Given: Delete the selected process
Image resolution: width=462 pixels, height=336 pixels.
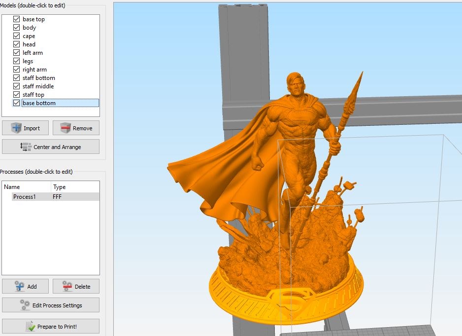Looking at the screenshot, I should pos(76,286).
